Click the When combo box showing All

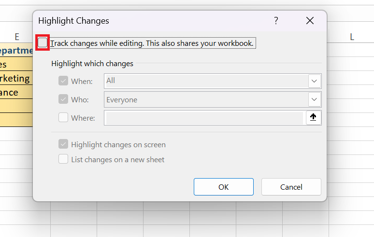click(213, 81)
